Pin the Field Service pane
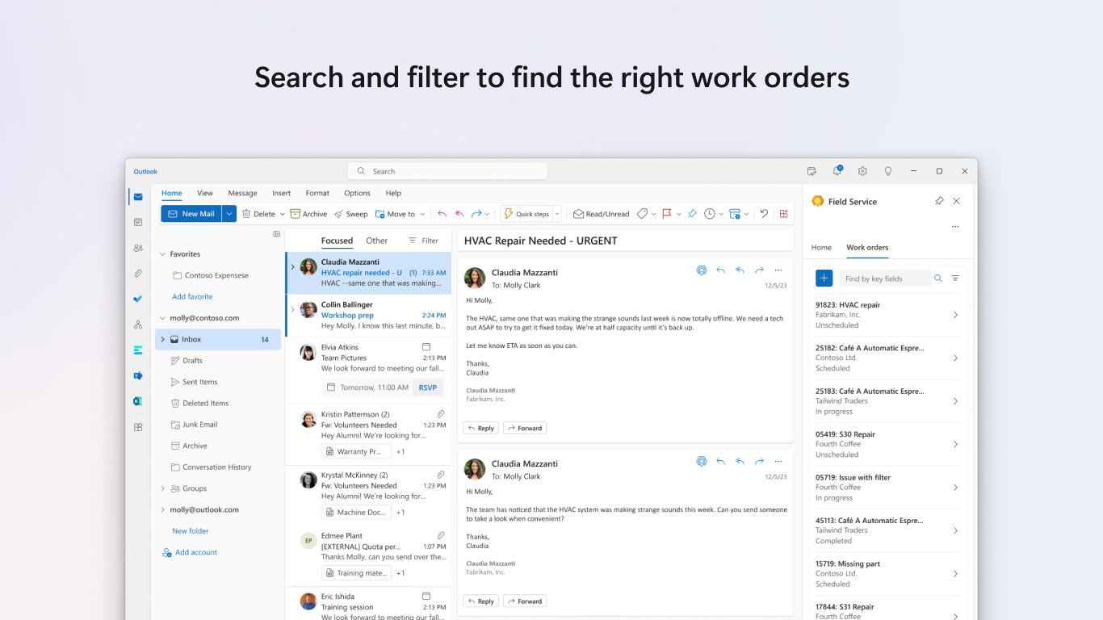1103x620 pixels. tap(939, 201)
